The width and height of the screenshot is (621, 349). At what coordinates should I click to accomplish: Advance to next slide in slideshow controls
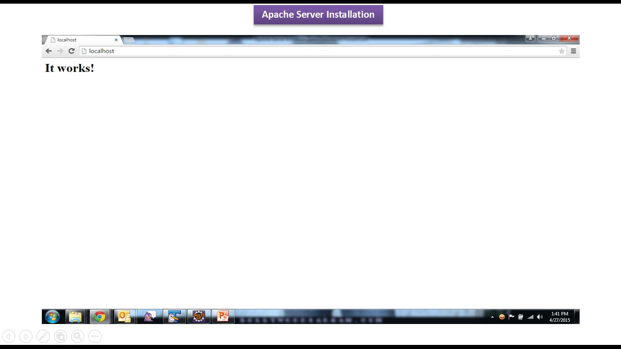coord(26,336)
